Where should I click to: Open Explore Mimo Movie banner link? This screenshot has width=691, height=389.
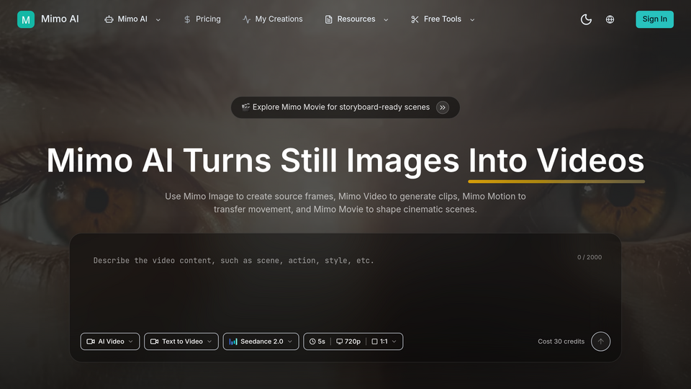[345, 107]
